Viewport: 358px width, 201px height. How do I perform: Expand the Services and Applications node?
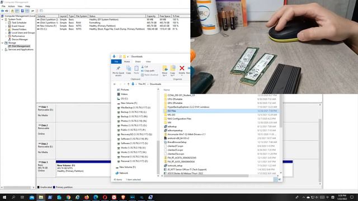point(2,50)
